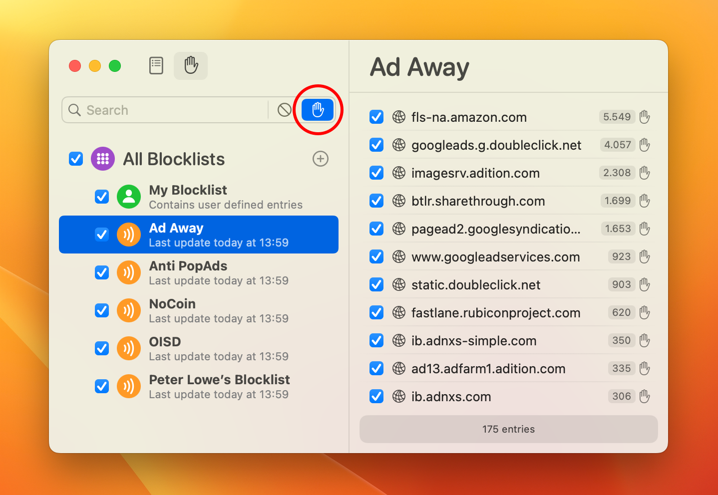The width and height of the screenshot is (718, 495).
Task: Click the Ad Away heading title
Action: (x=419, y=67)
